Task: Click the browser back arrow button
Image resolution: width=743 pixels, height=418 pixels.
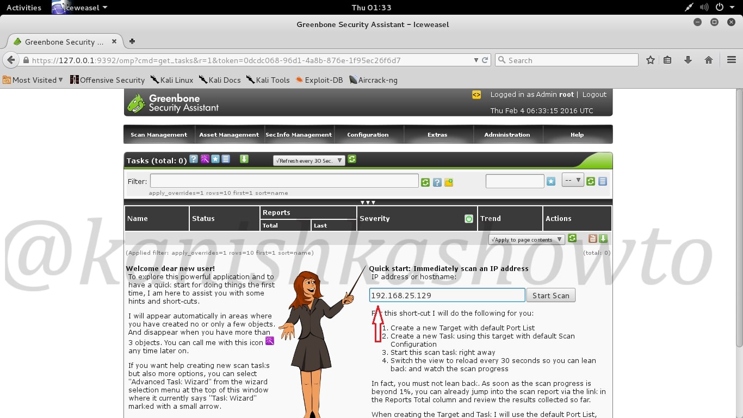Action: pyautogui.click(x=11, y=60)
